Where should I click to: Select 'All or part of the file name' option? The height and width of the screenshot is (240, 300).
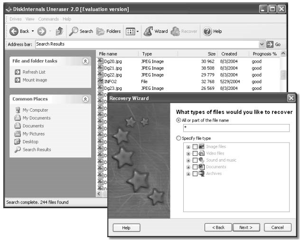point(178,120)
